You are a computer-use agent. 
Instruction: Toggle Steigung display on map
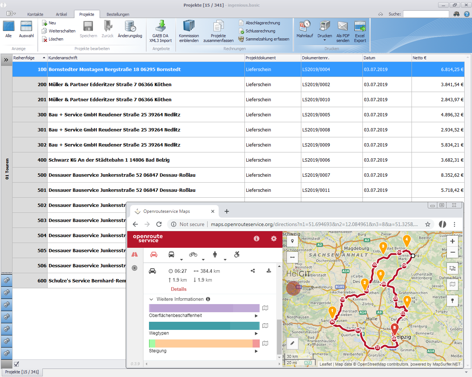click(265, 343)
